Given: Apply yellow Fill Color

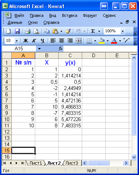Looking at the screenshot, I should click(x=102, y=41).
